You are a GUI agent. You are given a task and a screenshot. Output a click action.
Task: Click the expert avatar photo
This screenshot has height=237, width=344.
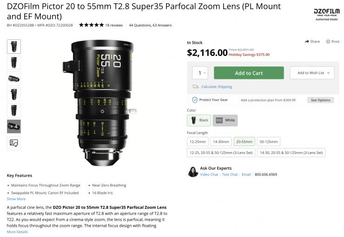[193, 171]
